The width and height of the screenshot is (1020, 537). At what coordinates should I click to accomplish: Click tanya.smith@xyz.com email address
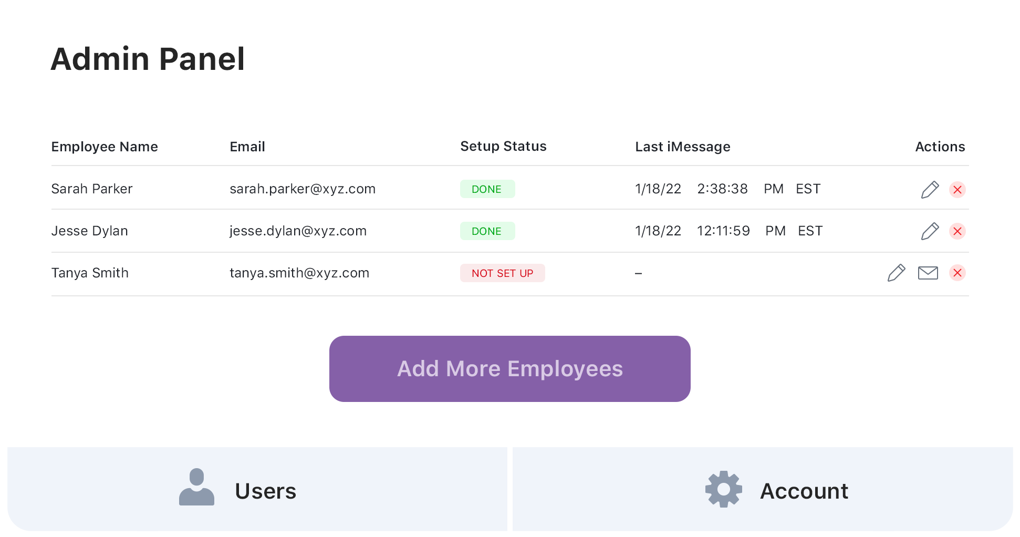299,273
